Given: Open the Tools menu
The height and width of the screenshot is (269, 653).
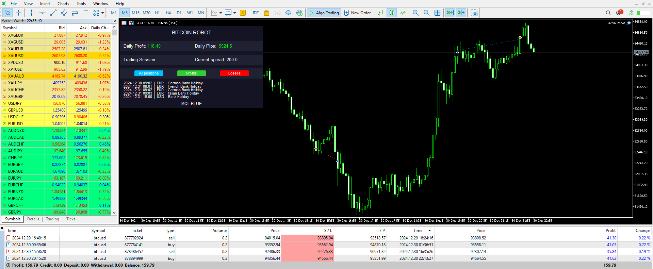Looking at the screenshot, I should 81,4.
